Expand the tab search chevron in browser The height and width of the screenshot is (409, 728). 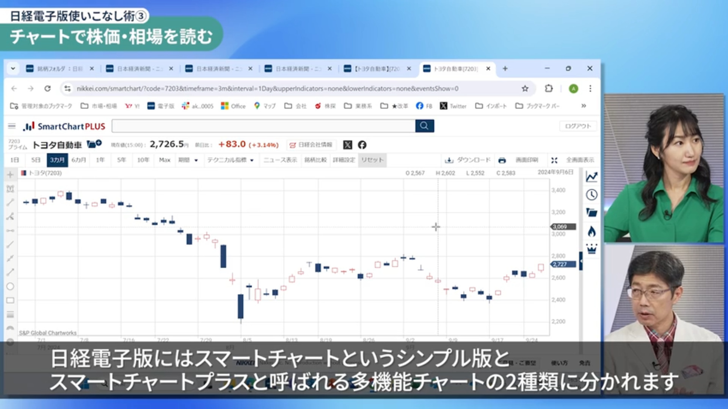pyautogui.click(x=13, y=69)
